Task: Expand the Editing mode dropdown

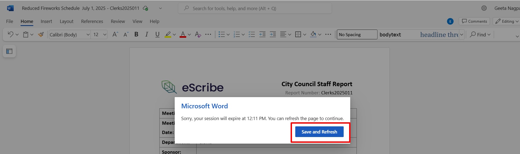Action: coord(507,21)
